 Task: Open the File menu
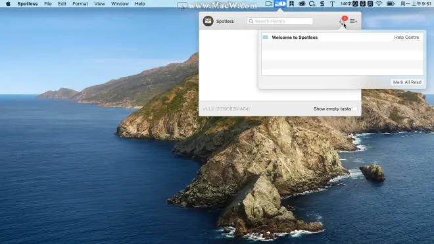tap(48, 3)
